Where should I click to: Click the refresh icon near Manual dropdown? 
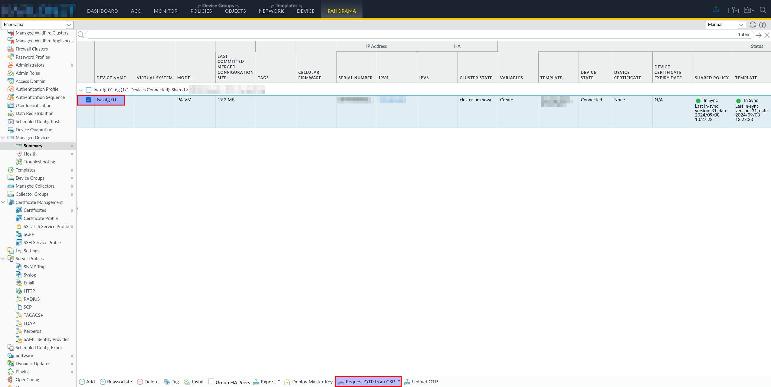point(753,25)
